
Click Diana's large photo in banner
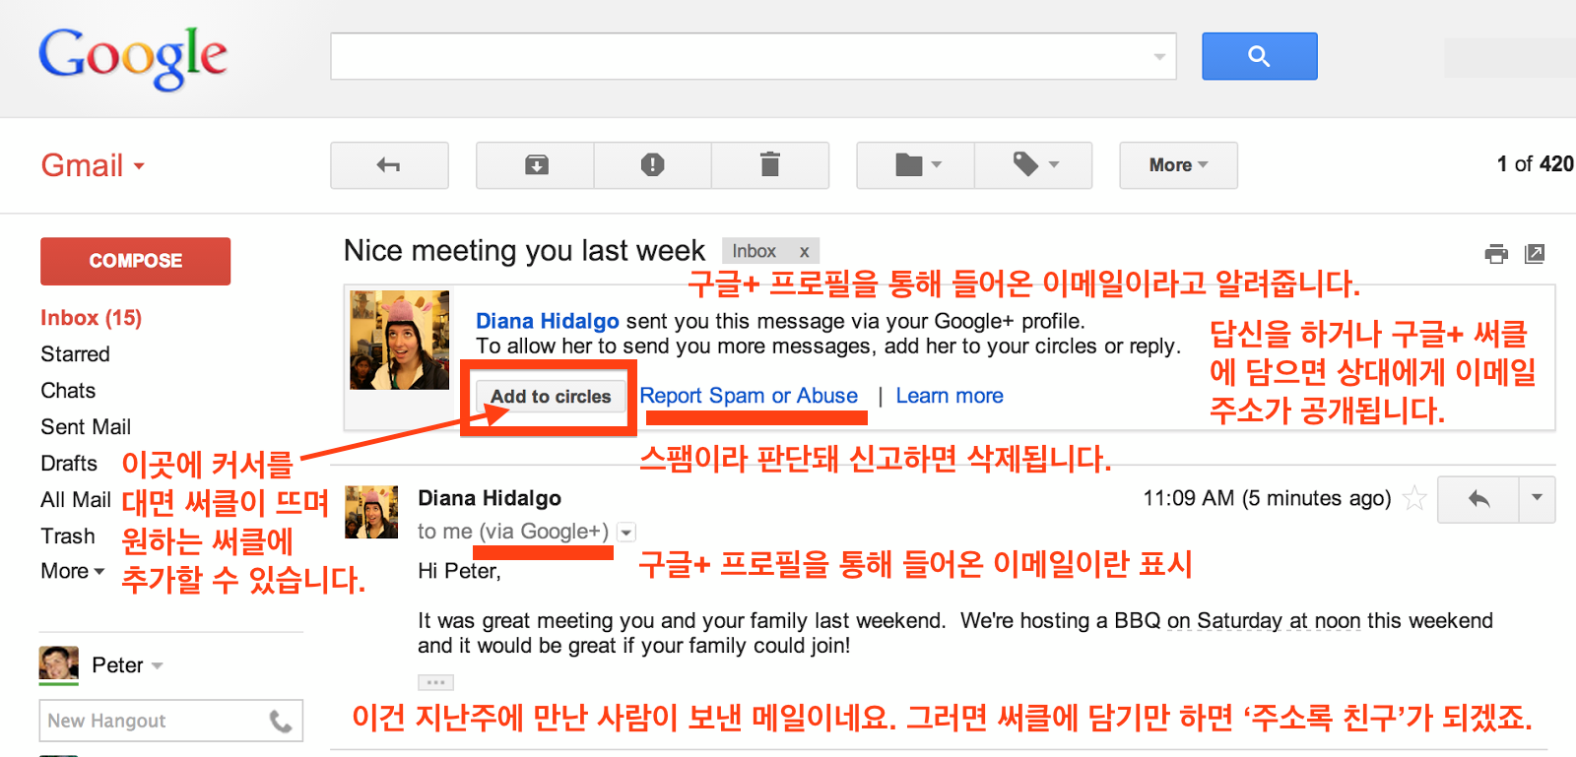[x=400, y=340]
